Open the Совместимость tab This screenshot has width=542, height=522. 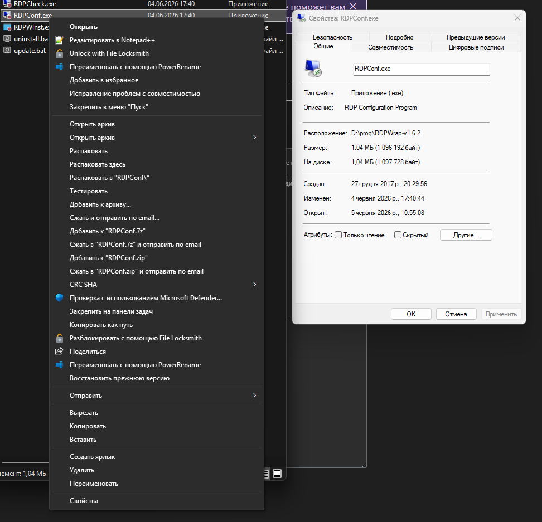pos(390,47)
